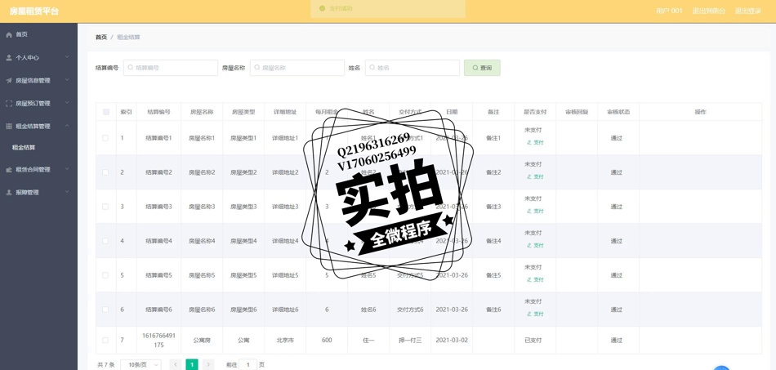Screen dimensions: 776x370
Task: Select the checkbox for the 公寓房 row
Action: tap(105, 341)
